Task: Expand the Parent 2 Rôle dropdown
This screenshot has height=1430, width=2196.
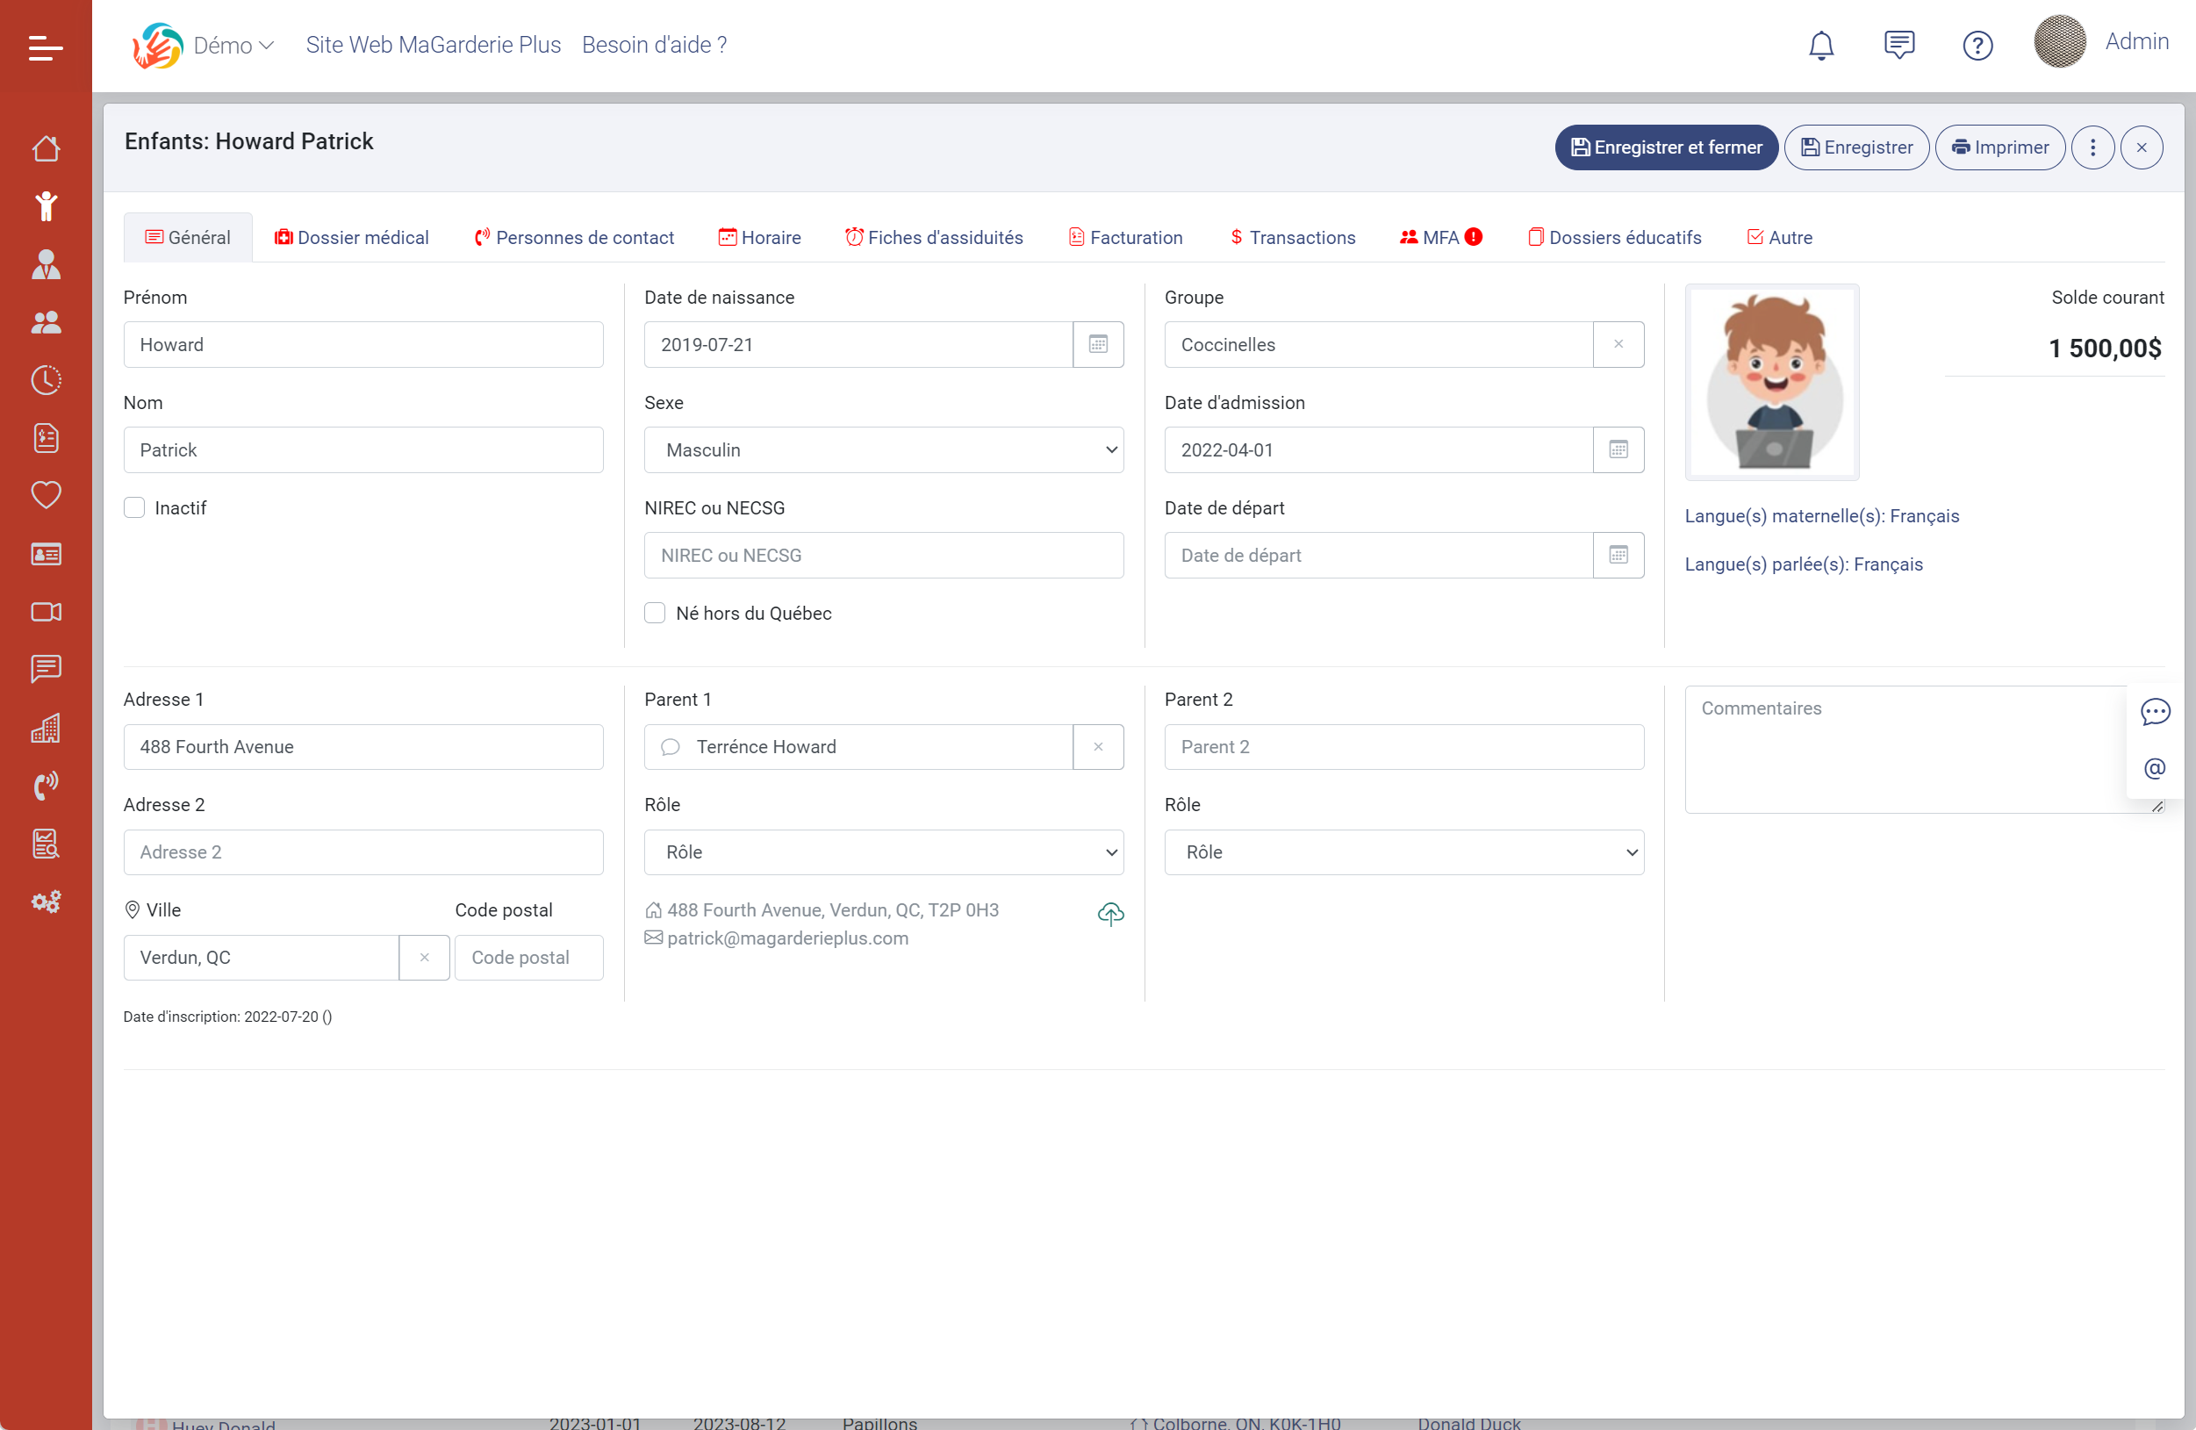Action: pyautogui.click(x=1403, y=852)
